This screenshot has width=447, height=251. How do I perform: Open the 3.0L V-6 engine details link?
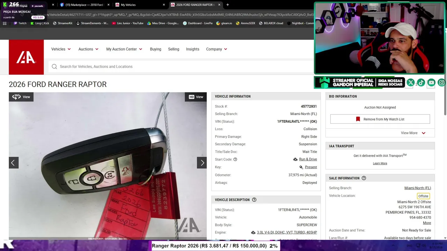[x=287, y=233]
